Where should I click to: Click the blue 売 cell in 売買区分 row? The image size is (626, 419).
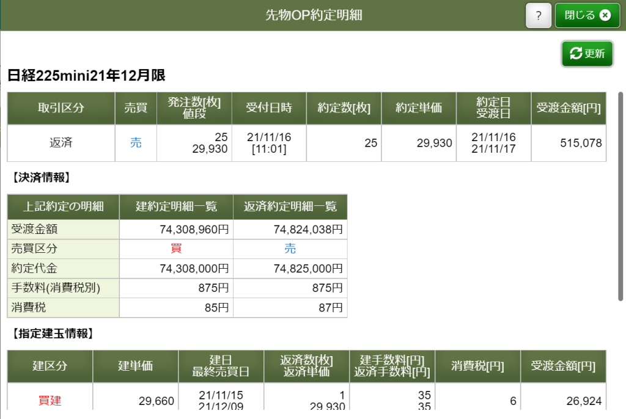click(x=290, y=249)
